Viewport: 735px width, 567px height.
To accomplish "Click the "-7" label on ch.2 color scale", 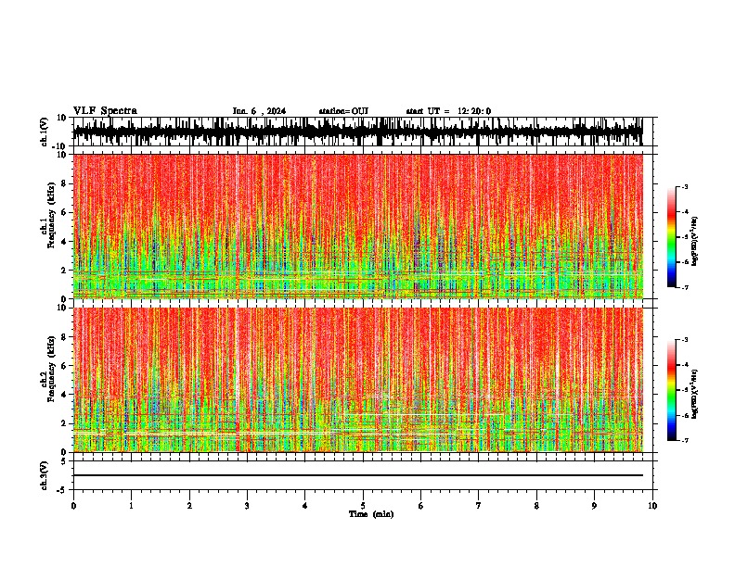I will coord(684,440).
